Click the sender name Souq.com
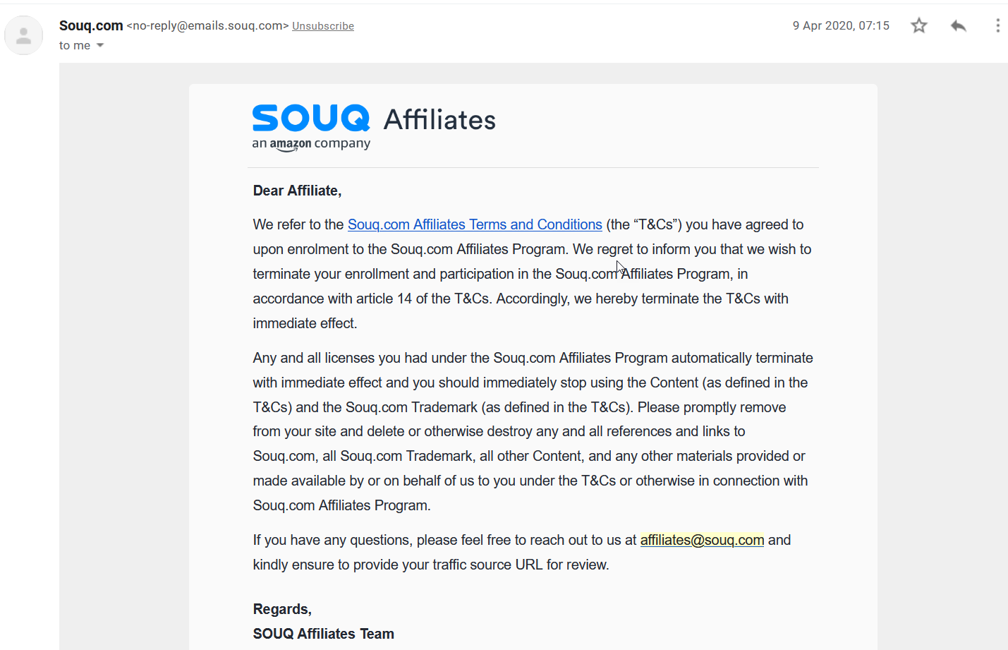 coord(91,25)
